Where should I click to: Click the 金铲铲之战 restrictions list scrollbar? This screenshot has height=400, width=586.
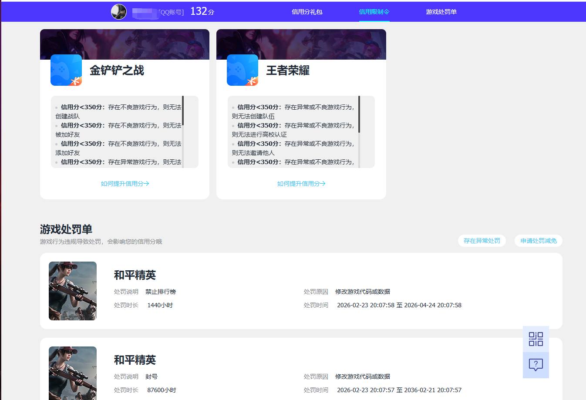(x=183, y=111)
